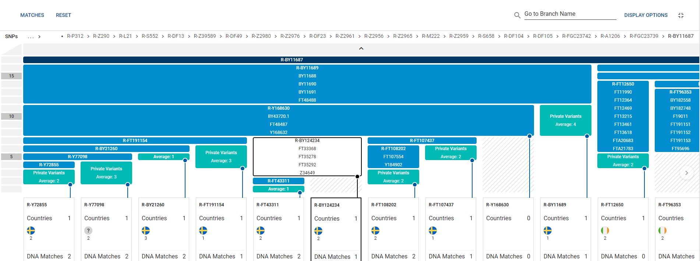Open DISPLAY OPTIONS
The image size is (700, 261).
tap(646, 15)
